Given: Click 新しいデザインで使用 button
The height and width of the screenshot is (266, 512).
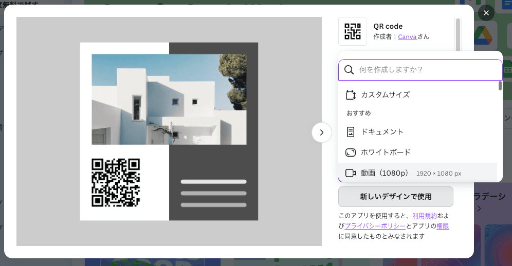Looking at the screenshot, I should pos(395,197).
